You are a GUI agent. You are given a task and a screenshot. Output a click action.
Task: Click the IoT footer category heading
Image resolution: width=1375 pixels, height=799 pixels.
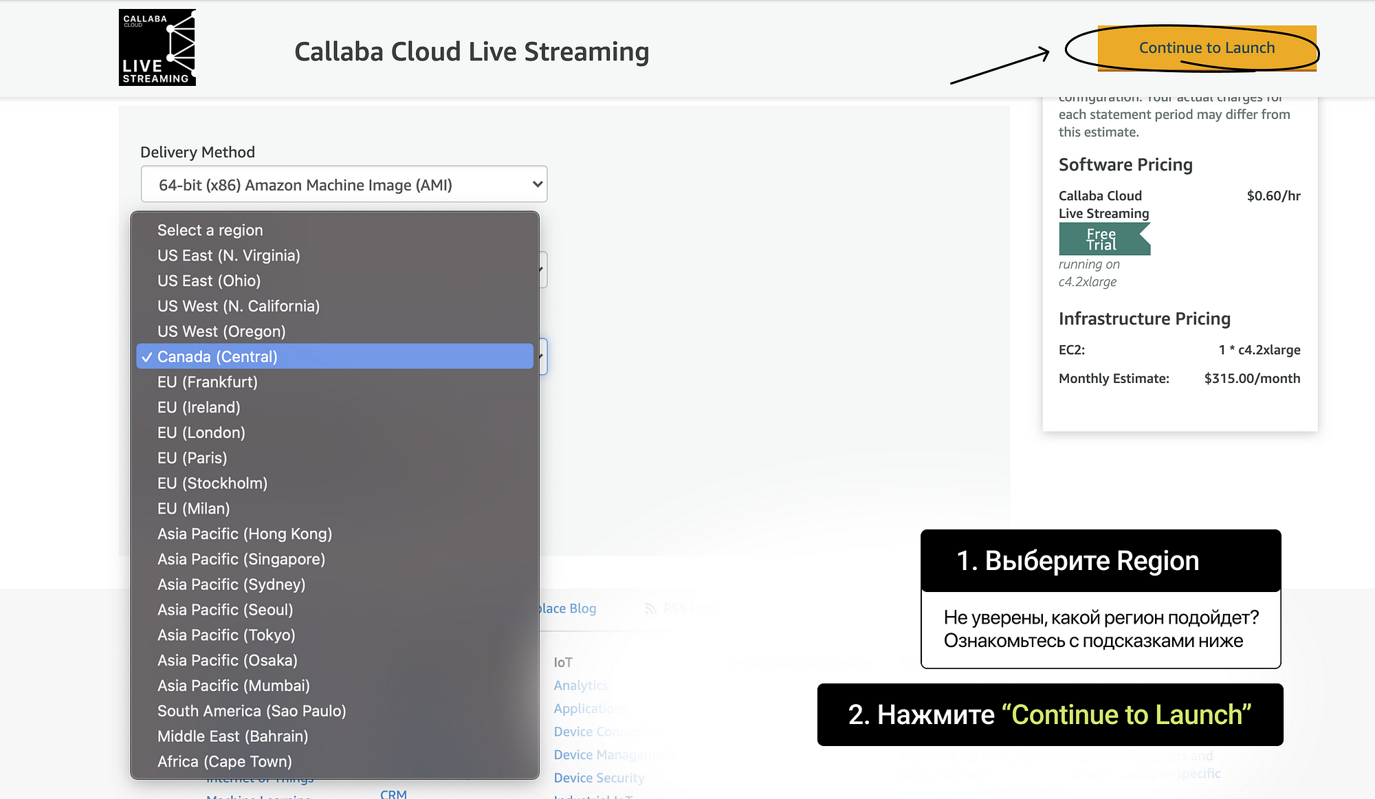coord(563,662)
